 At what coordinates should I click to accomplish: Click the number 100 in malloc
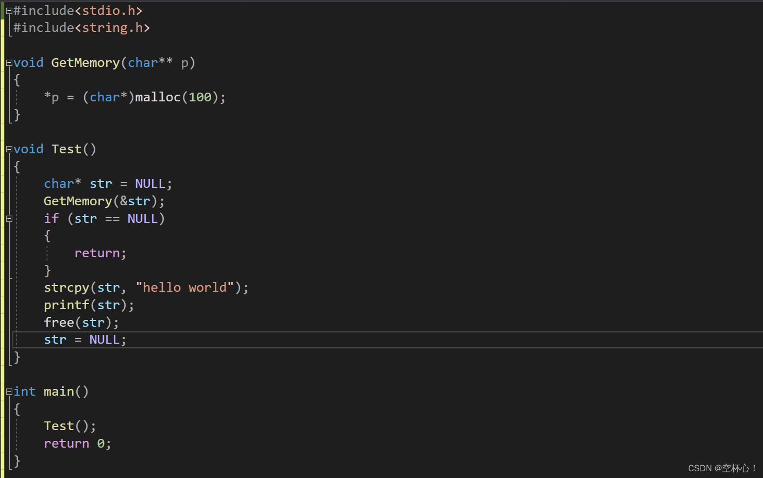point(200,97)
